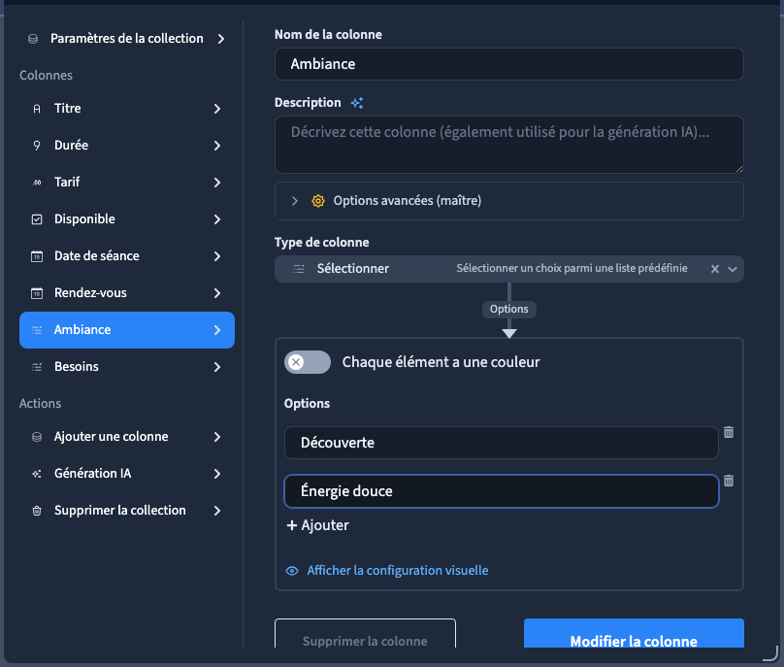Click the calendar icon beside Rendez-vous
784x667 pixels.
coord(37,293)
